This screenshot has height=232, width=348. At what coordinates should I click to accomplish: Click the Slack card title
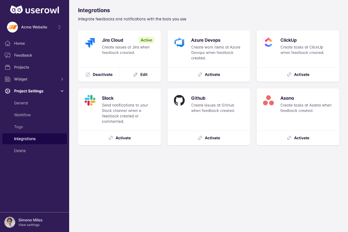(108, 98)
